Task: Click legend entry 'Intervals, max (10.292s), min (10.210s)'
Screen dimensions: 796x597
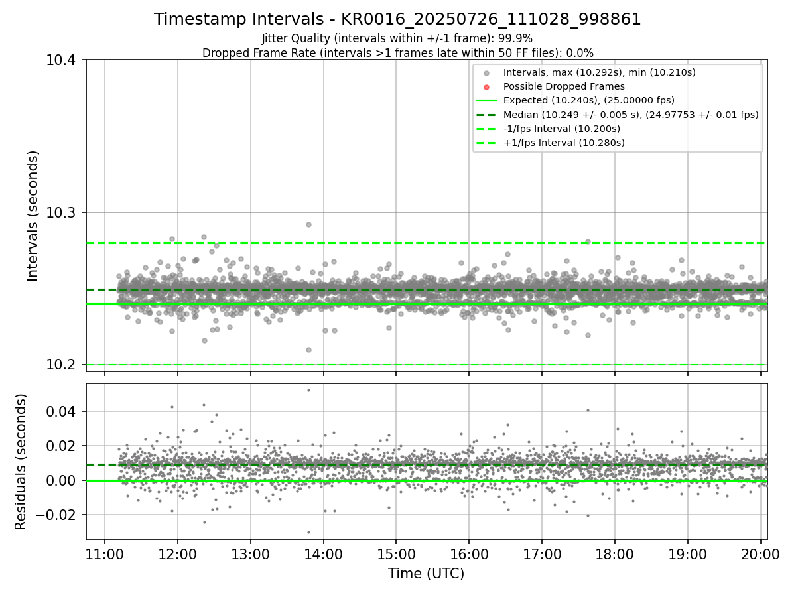Action: tap(599, 72)
